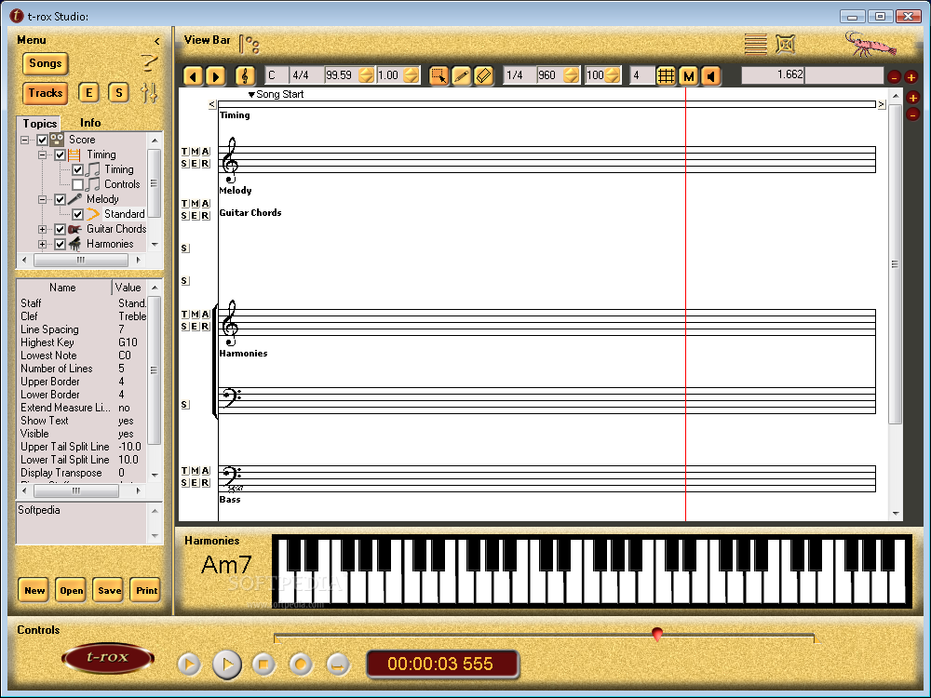The height and width of the screenshot is (698, 931).
Task: Expand the Guitar Chords tree node
Action: (42, 229)
